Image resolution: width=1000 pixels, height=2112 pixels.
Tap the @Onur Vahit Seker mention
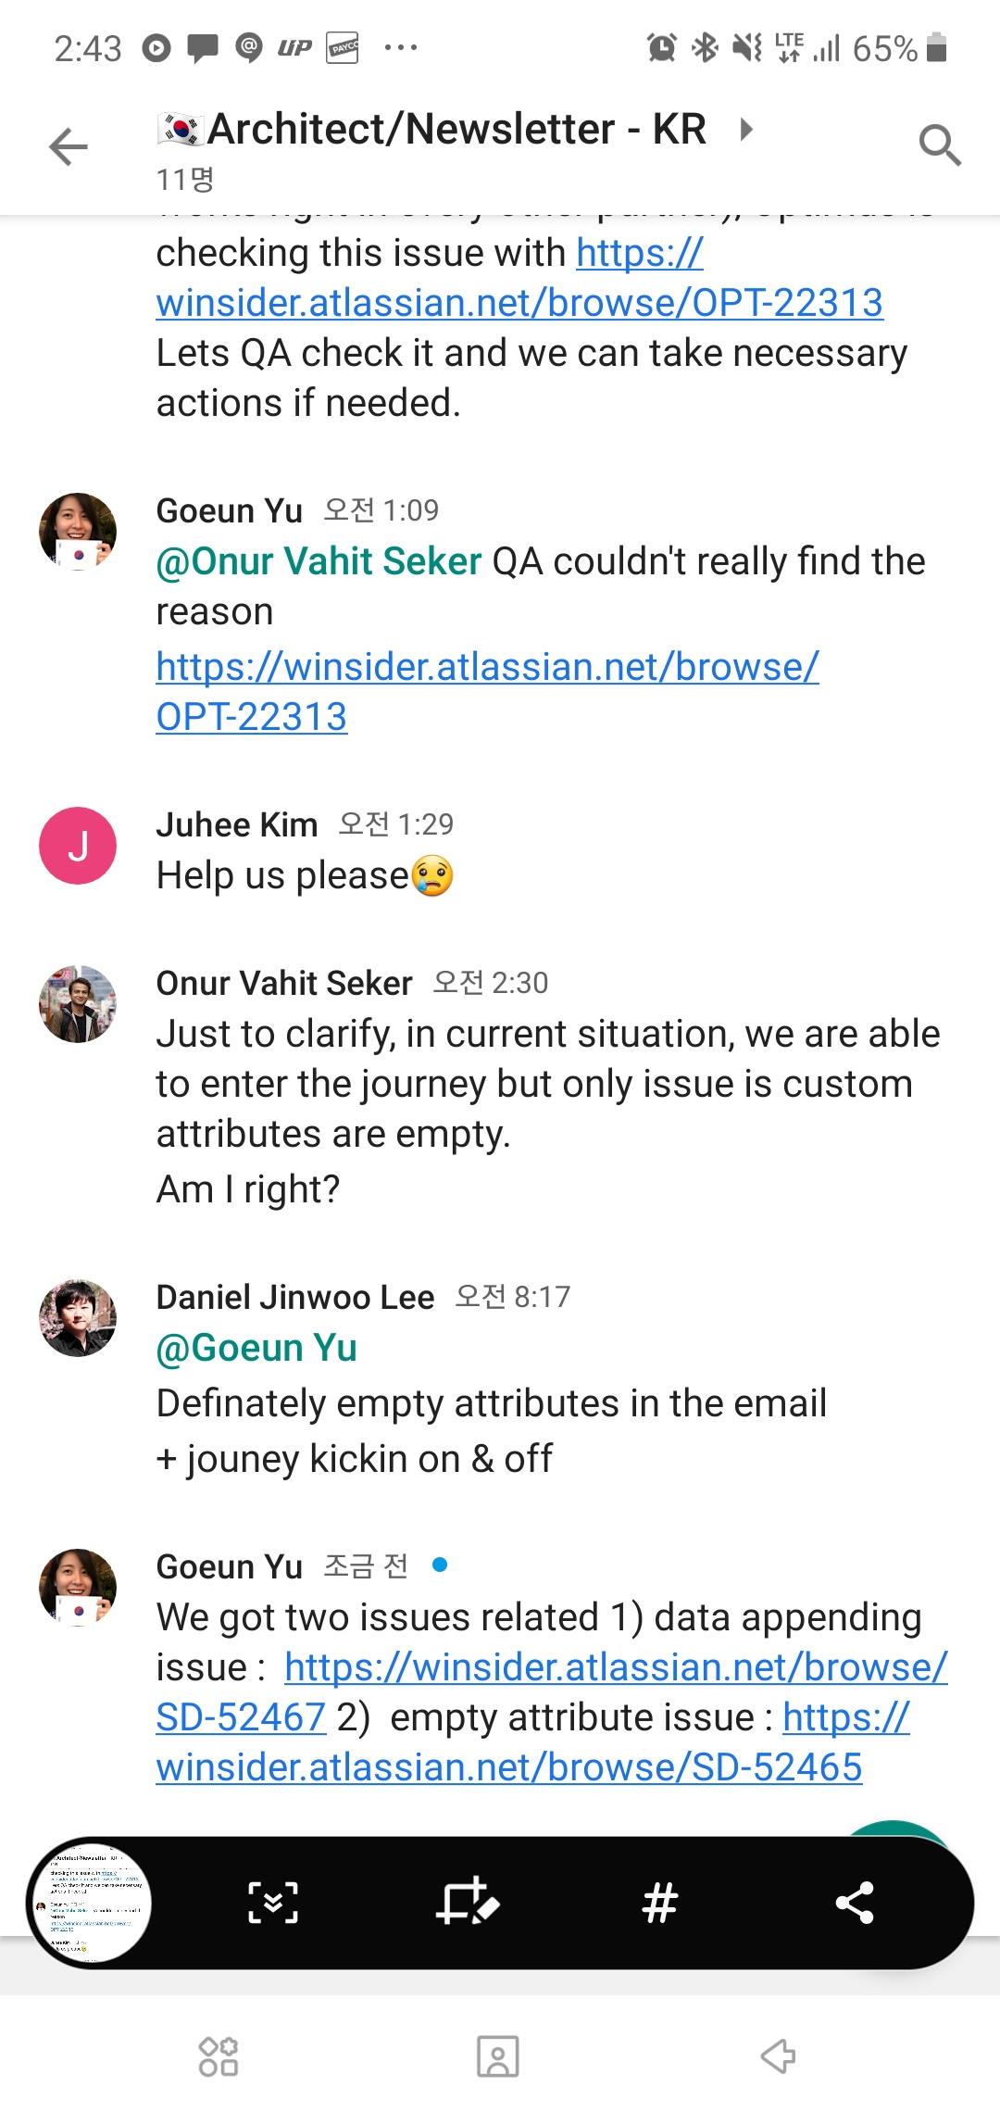pyautogui.click(x=319, y=561)
